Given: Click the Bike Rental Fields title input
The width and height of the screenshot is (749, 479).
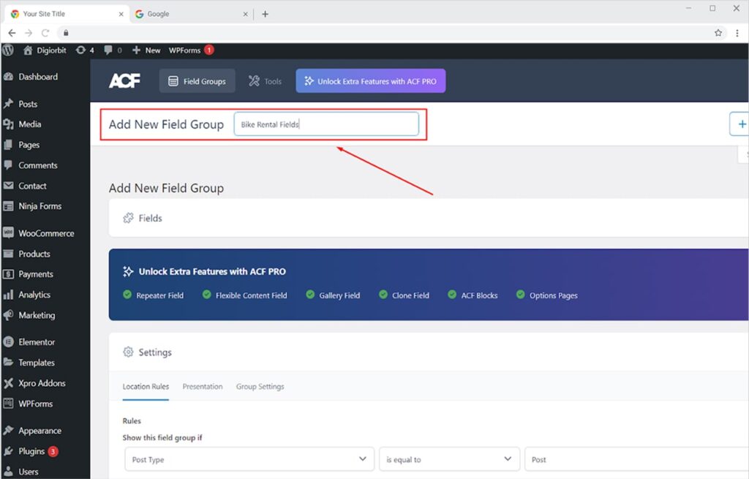Looking at the screenshot, I should point(326,124).
